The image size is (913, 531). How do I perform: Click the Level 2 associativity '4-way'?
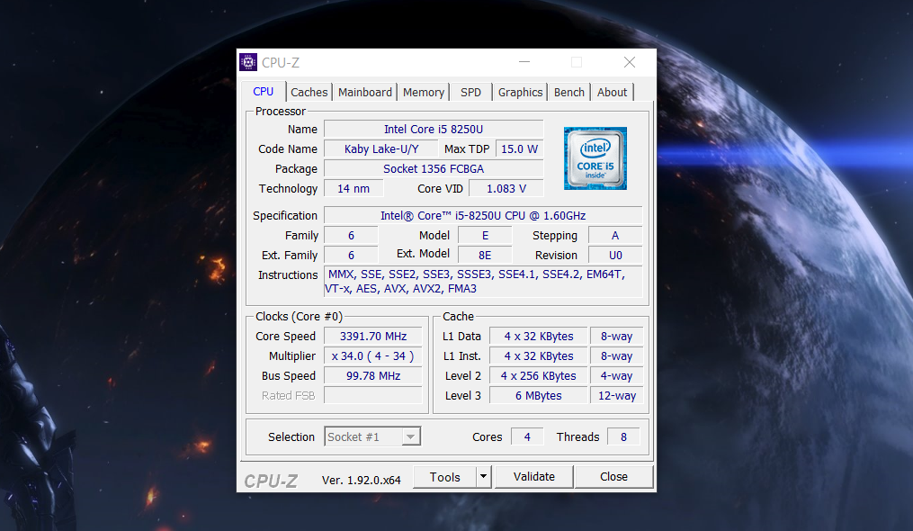click(x=617, y=375)
